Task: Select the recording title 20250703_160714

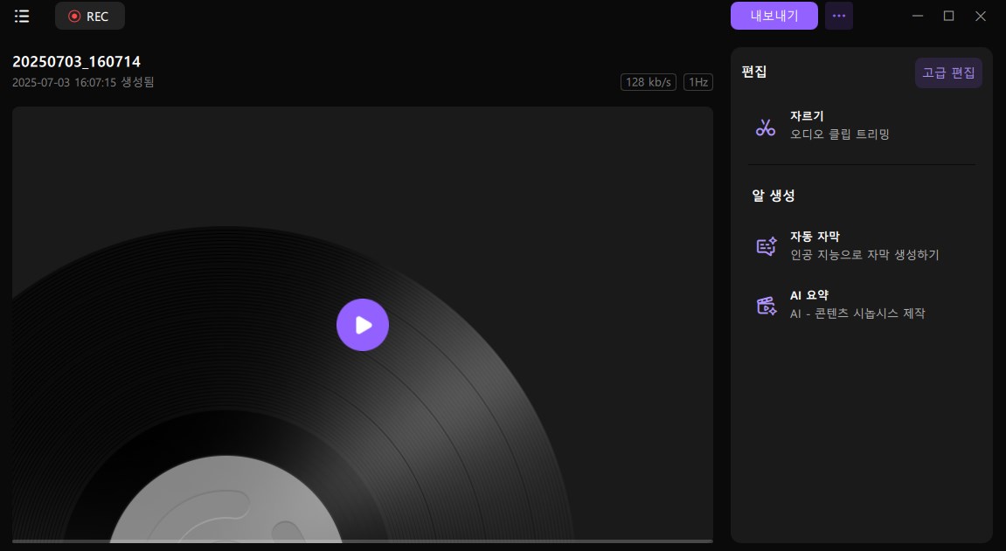Action: click(x=76, y=62)
